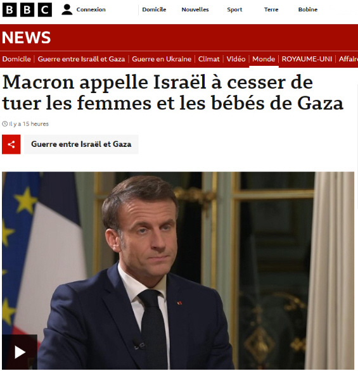Screen dimensions: 358x371
Task: Click the clock icon beside 15 heures
Action: pos(4,123)
